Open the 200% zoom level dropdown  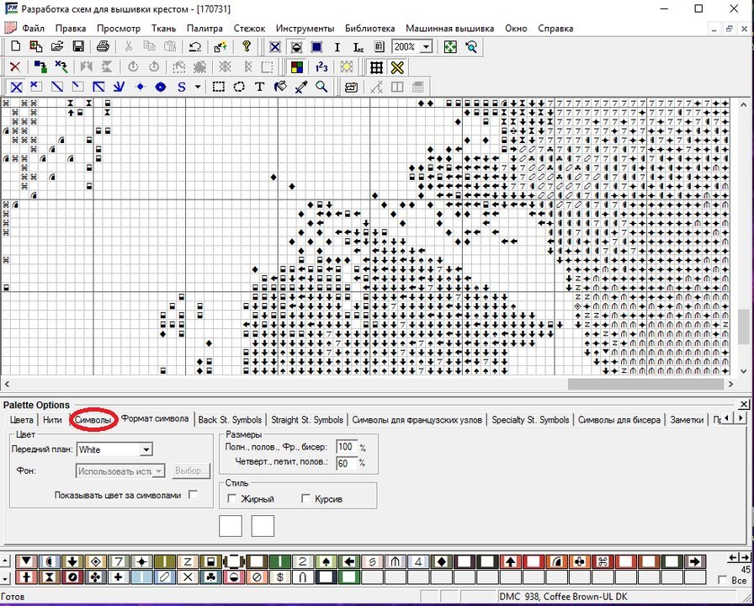(x=427, y=47)
